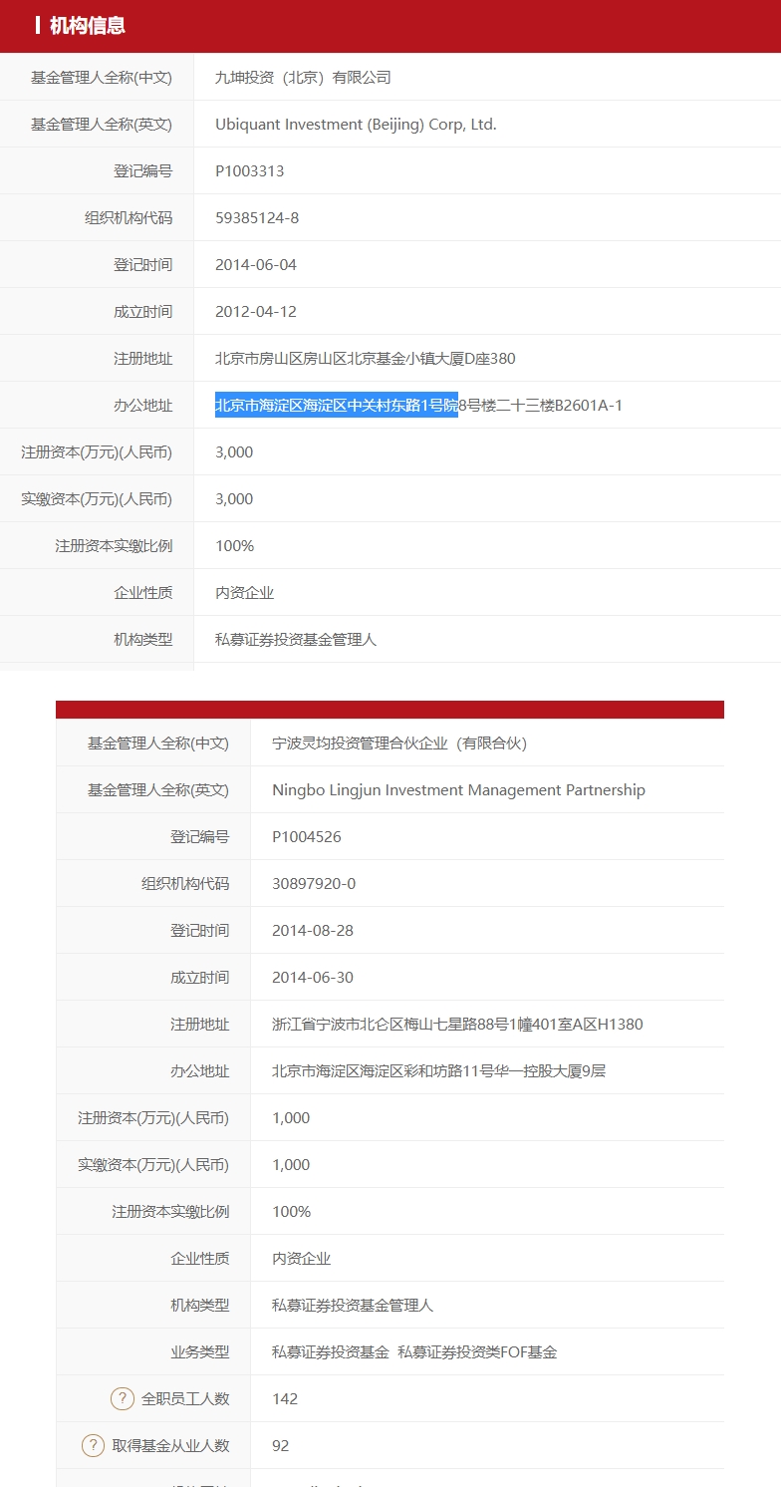This screenshot has width=781, height=1487.
Task: Click 基金管理人全称(英文) label beside Ningbo Lingjun
Action: click(158, 789)
